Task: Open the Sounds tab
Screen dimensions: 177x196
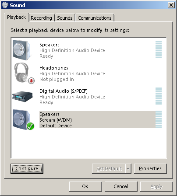Action: [x=65, y=18]
